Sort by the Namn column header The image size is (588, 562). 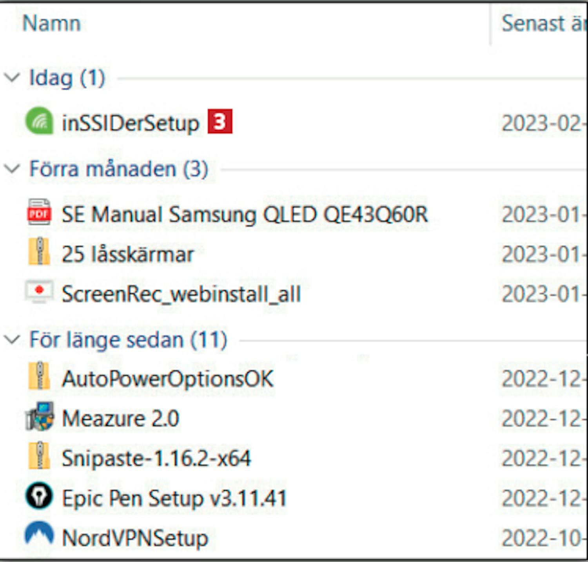(x=52, y=24)
